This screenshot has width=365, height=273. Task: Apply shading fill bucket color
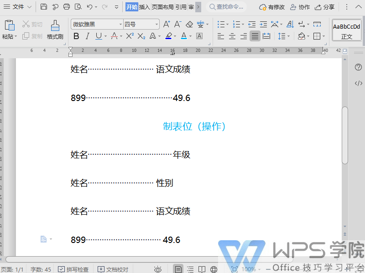tap(302, 36)
